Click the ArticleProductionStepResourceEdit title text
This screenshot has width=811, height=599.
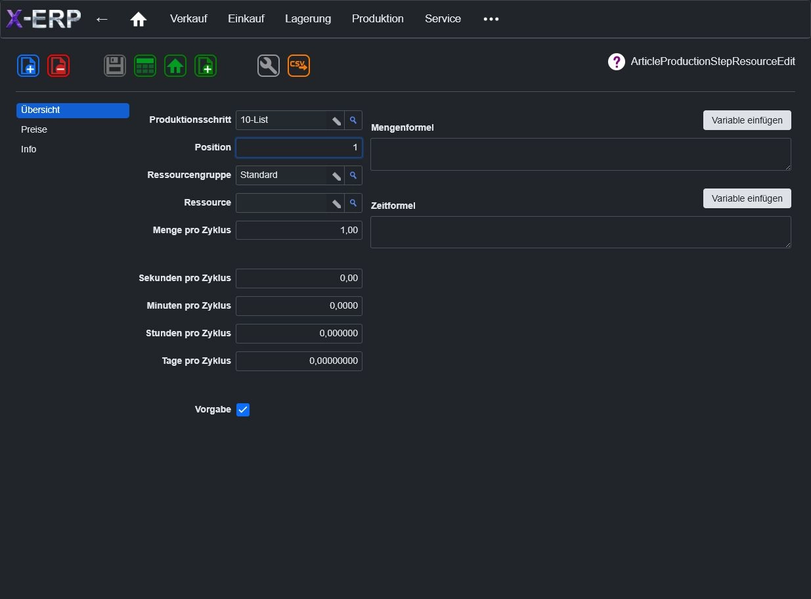pos(713,62)
